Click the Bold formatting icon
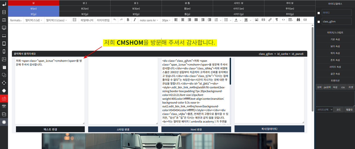This screenshot has height=149, width=355. point(128,20)
